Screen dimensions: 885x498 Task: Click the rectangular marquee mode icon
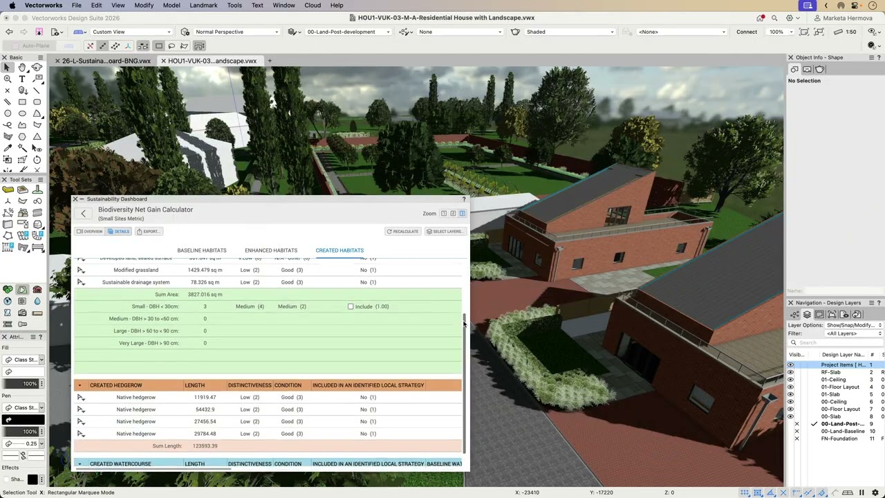(x=158, y=46)
